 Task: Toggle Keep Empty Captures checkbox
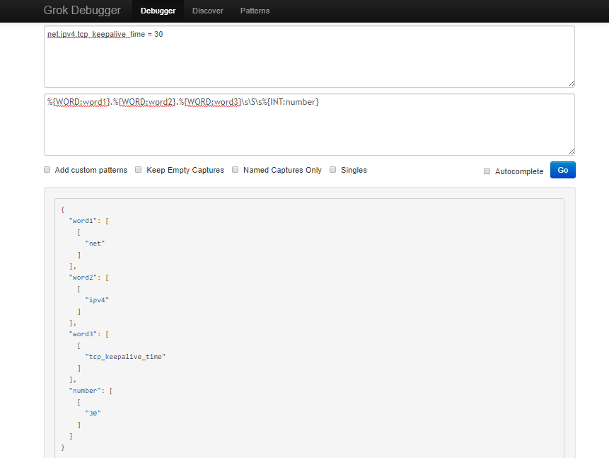click(138, 169)
